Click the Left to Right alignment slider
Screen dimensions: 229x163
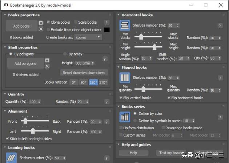tap(35, 131)
